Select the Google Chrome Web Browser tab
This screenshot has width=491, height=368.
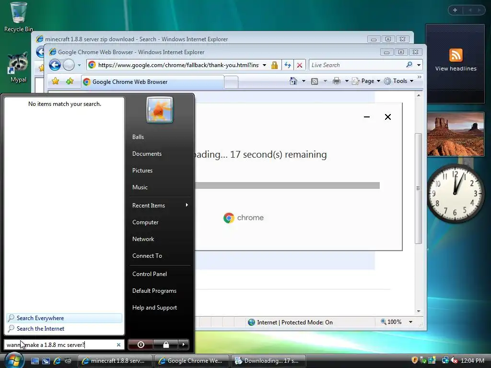152,82
